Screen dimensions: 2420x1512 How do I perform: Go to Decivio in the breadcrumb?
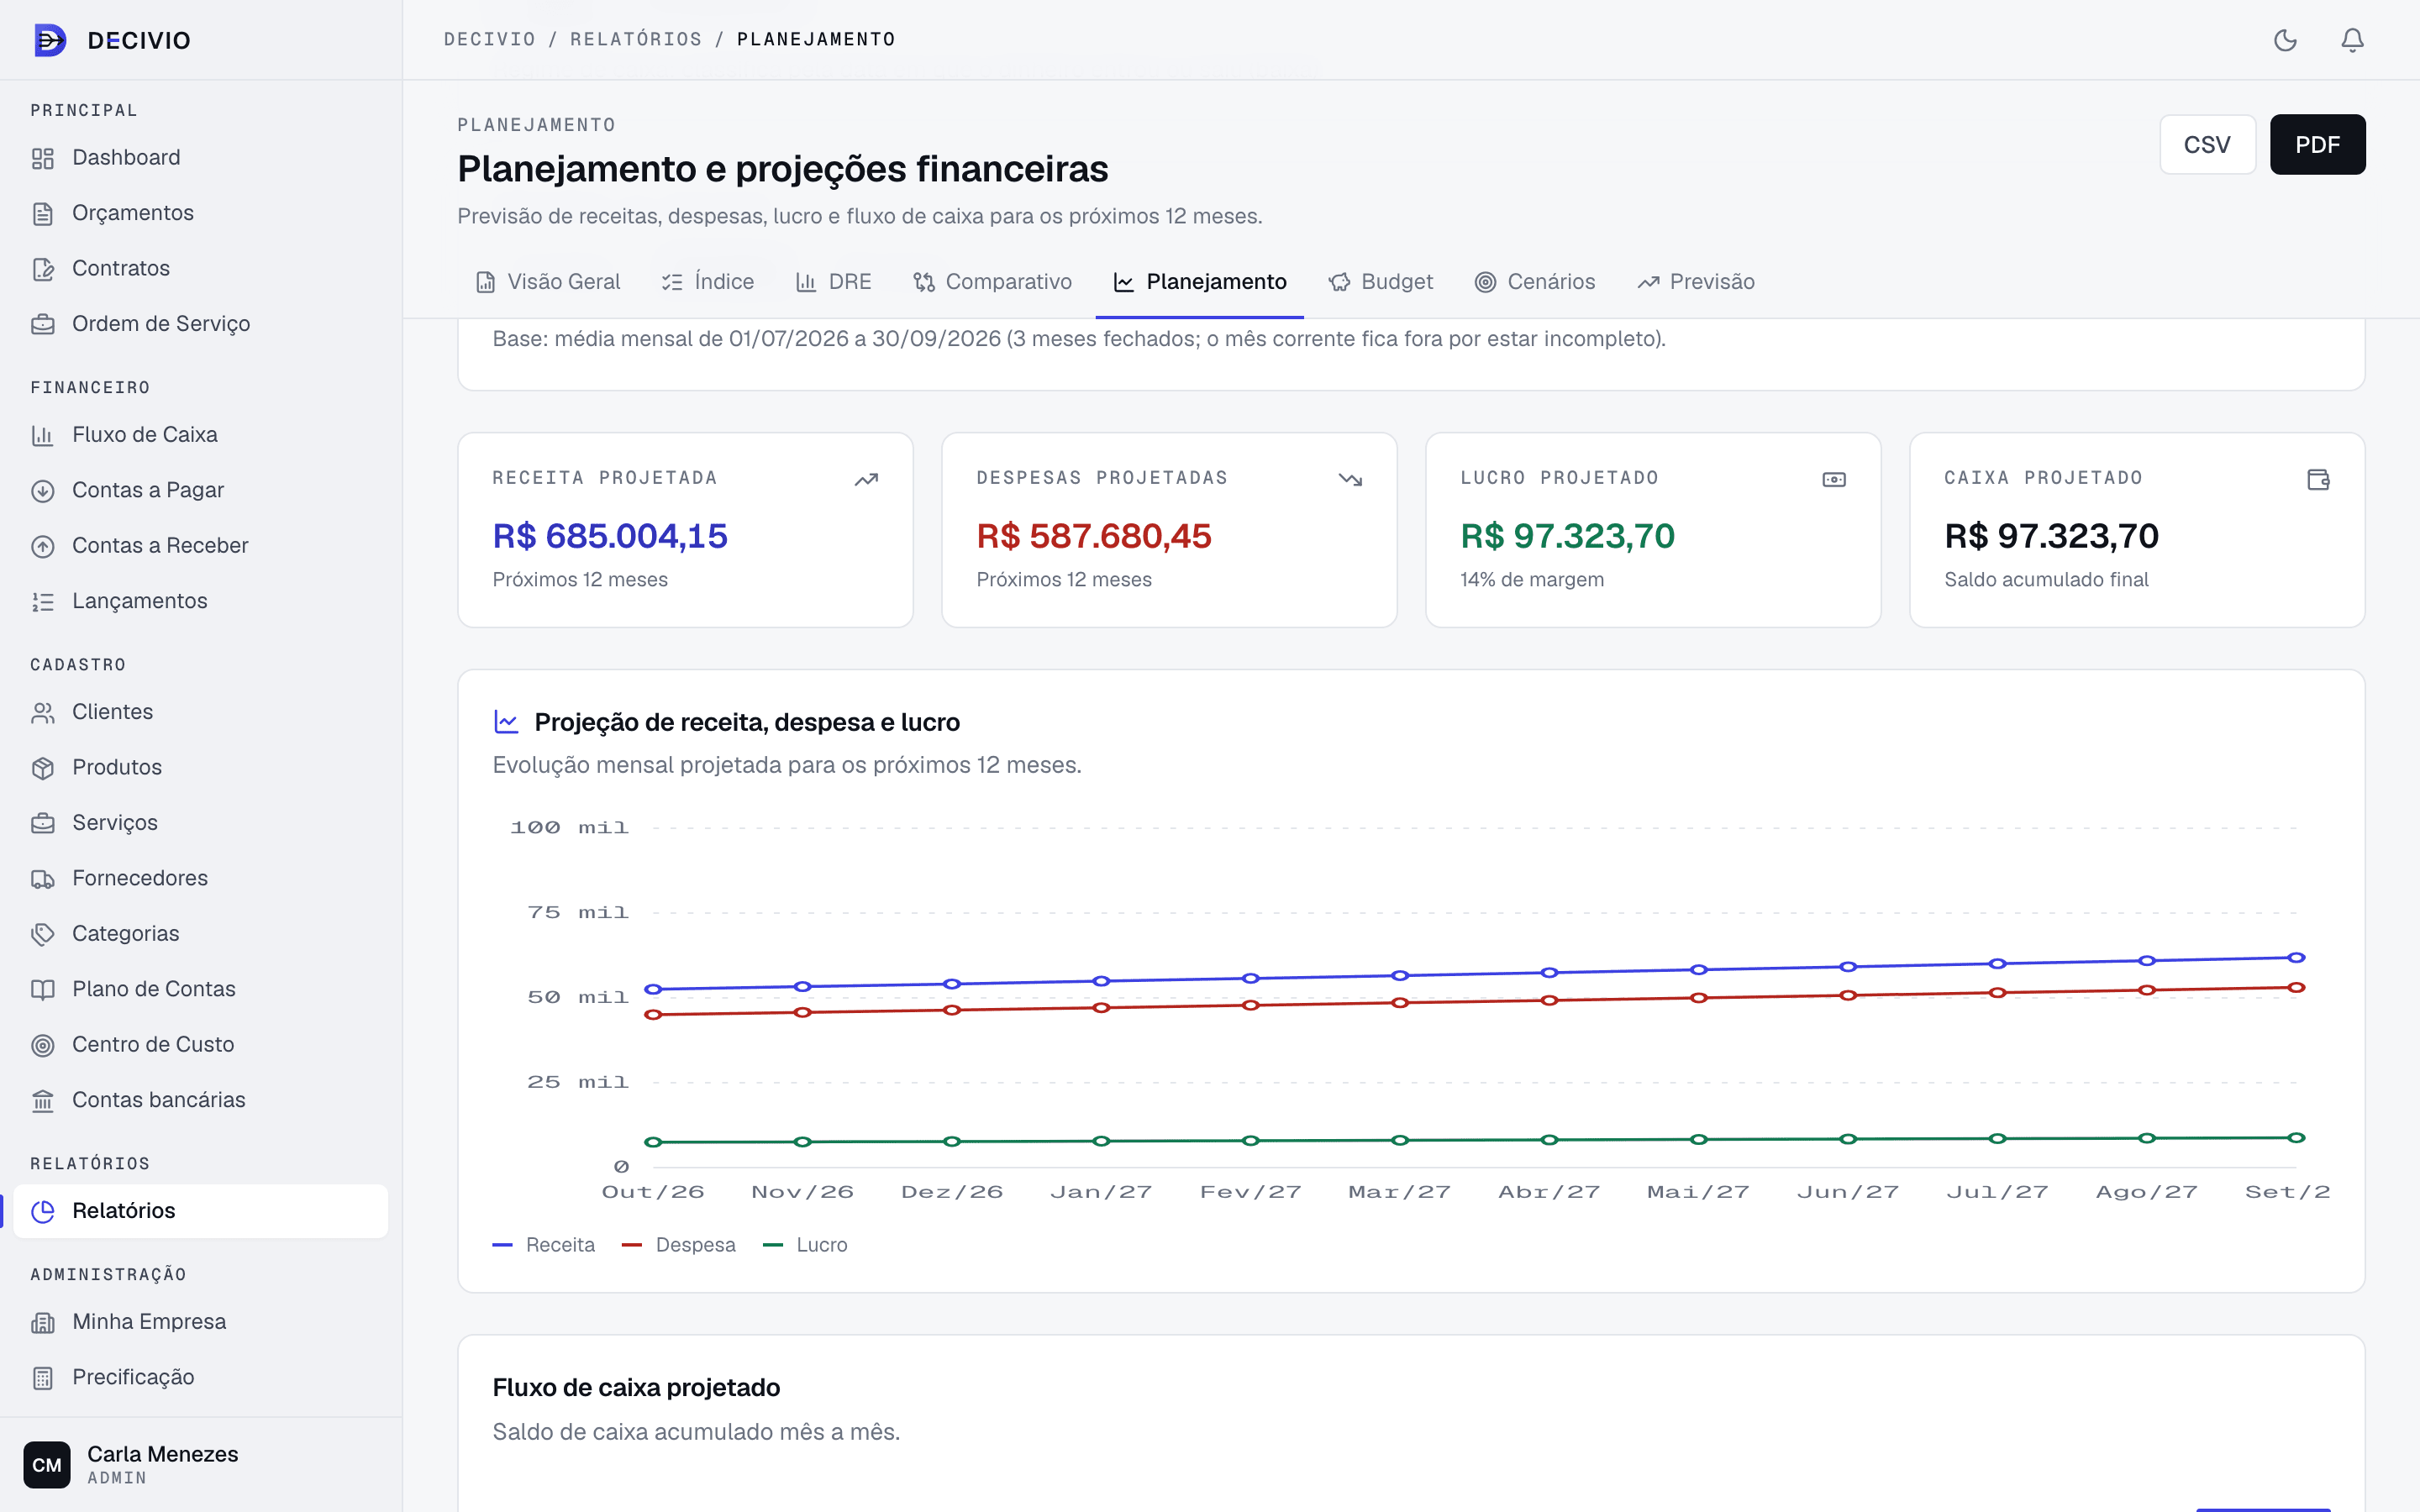[x=490, y=40]
